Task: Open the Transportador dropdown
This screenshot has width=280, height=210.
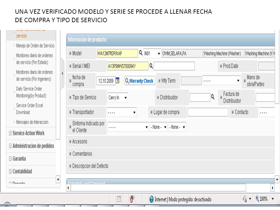Action: [x=122, y=112]
